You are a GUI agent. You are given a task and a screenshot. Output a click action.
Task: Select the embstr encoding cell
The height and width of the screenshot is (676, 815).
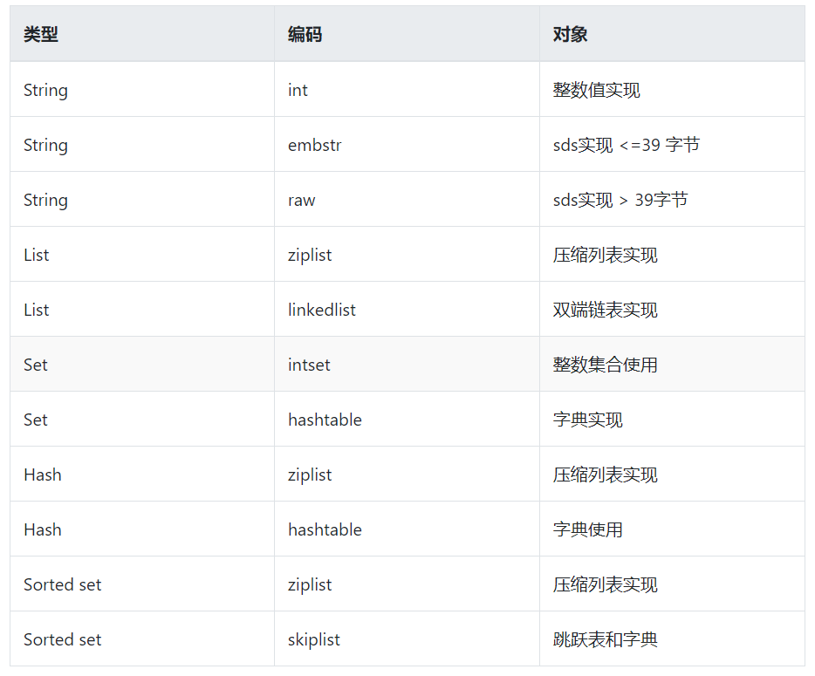(x=314, y=145)
